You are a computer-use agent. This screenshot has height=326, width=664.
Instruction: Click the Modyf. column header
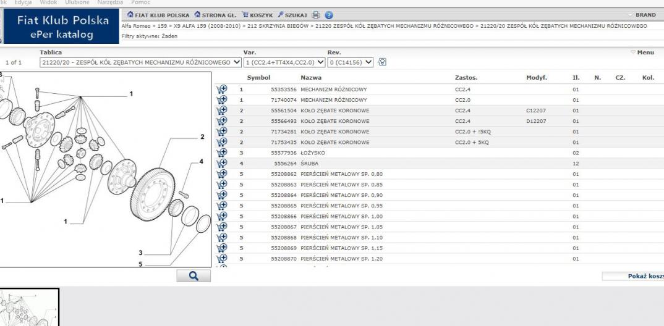(x=536, y=78)
